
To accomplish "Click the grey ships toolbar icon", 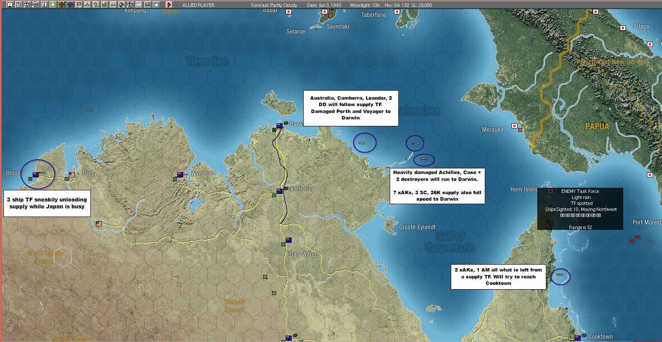I will pos(113,5).
